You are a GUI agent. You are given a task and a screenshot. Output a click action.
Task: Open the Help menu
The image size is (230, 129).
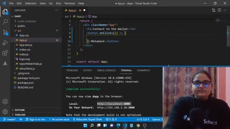(81, 3)
